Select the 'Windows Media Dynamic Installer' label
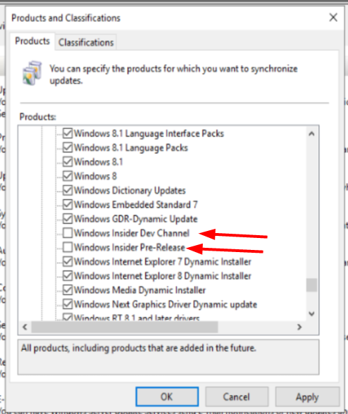 [139, 290]
